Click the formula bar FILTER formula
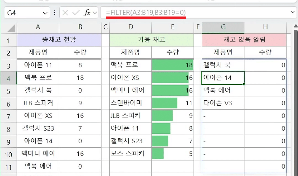This screenshot has width=298, height=176. [146, 12]
